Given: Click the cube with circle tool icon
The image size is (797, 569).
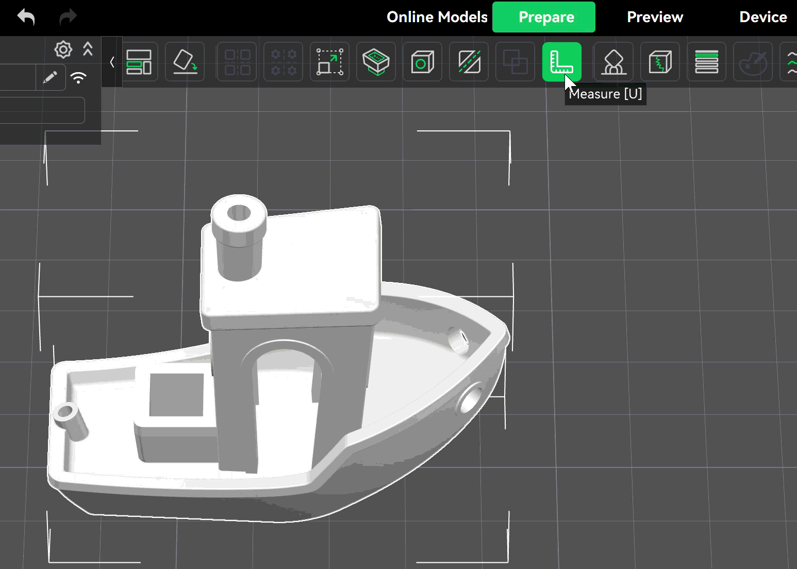Looking at the screenshot, I should (423, 62).
